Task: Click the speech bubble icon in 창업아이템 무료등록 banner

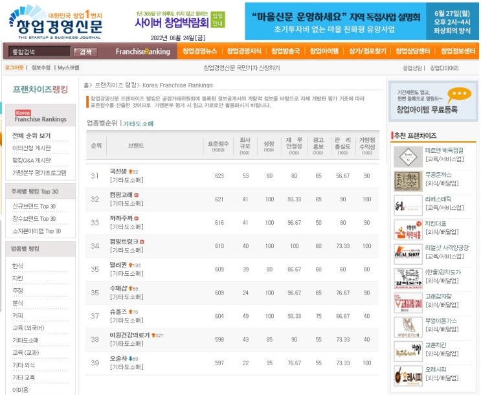Action: 459,95
